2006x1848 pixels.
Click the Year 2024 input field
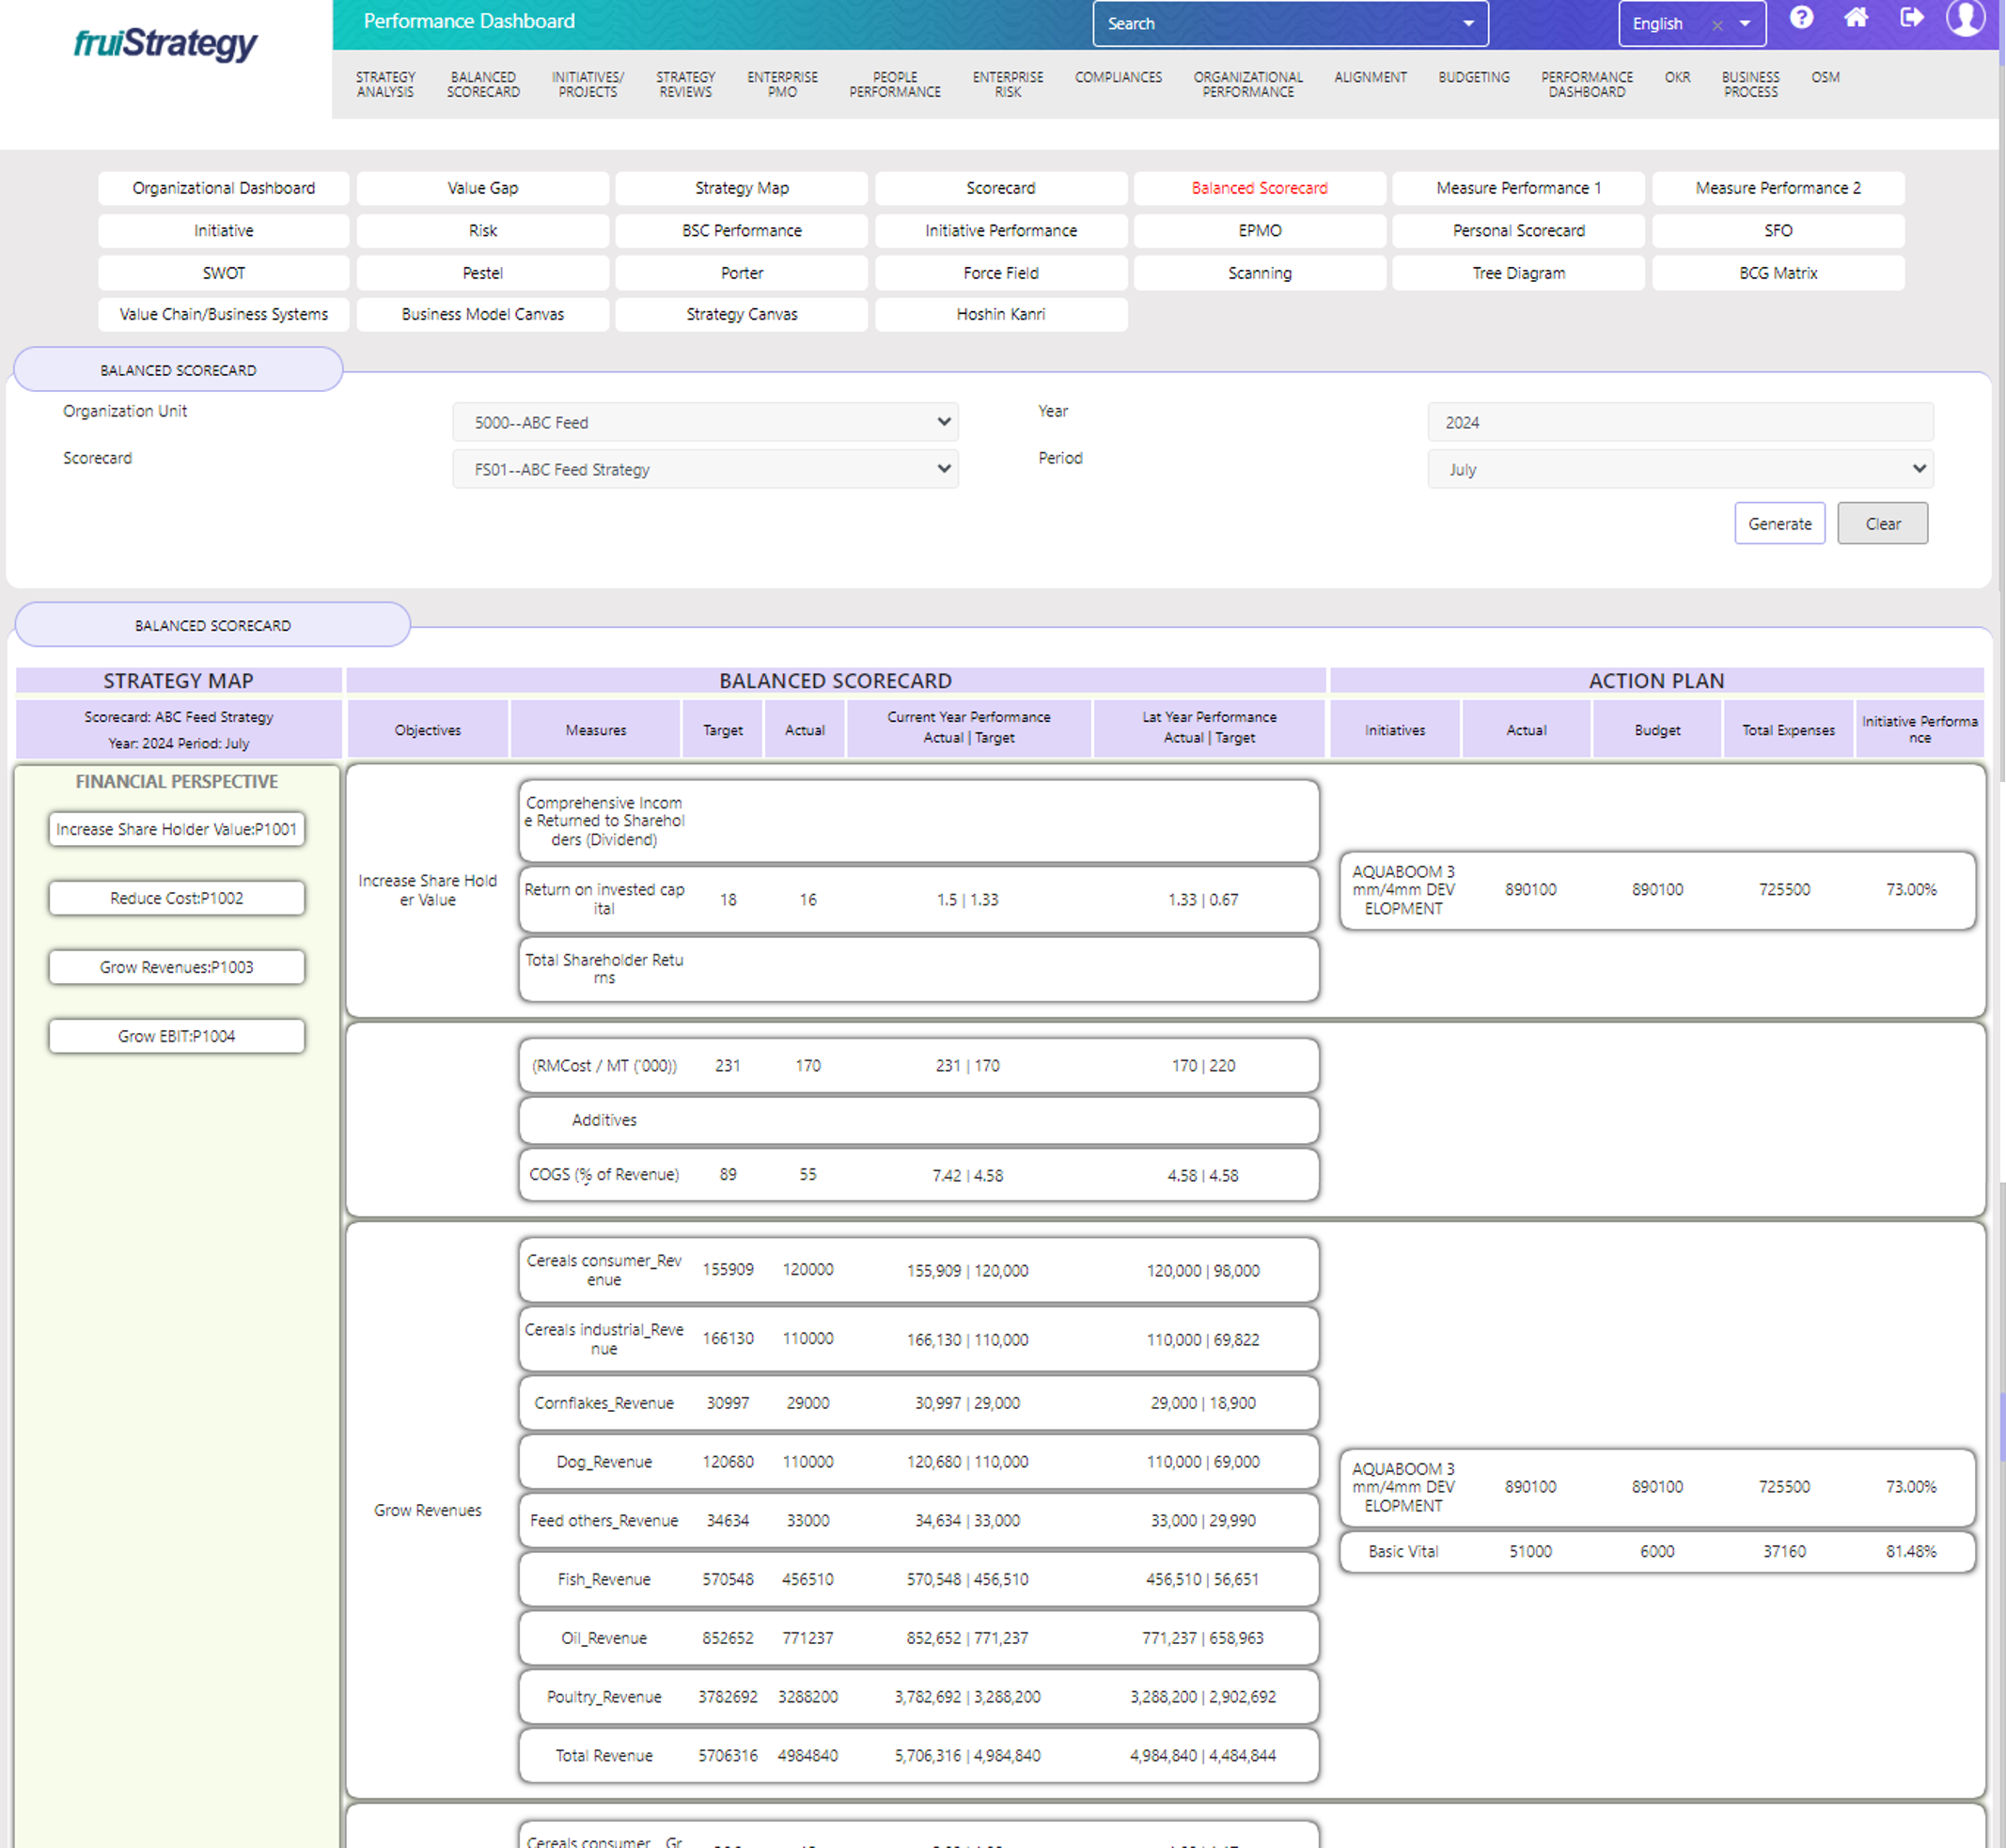tap(1680, 422)
